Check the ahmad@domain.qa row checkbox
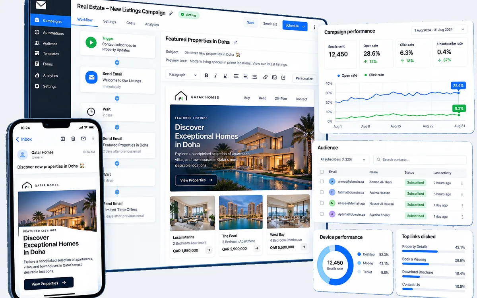 point(322,181)
